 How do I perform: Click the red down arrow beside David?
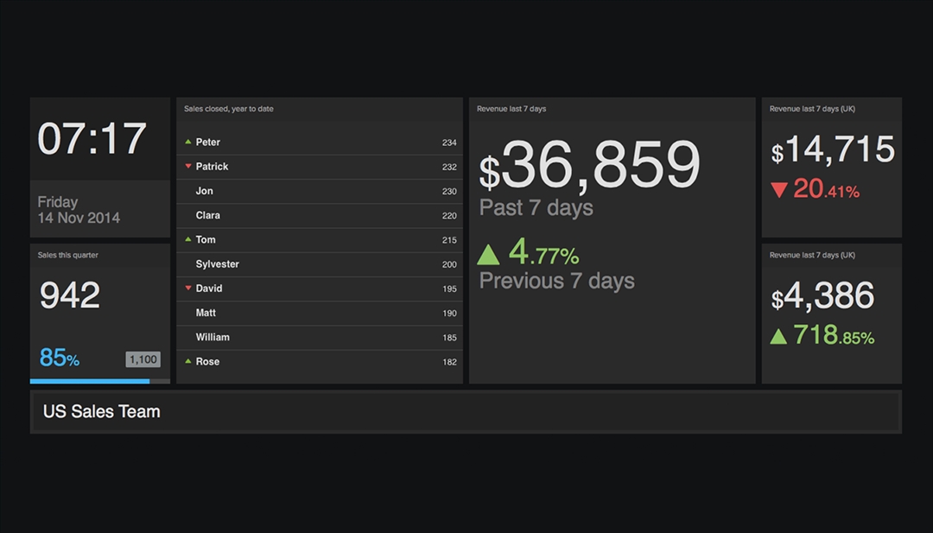187,289
